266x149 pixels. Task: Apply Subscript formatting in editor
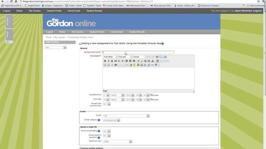[x=119, y=61]
